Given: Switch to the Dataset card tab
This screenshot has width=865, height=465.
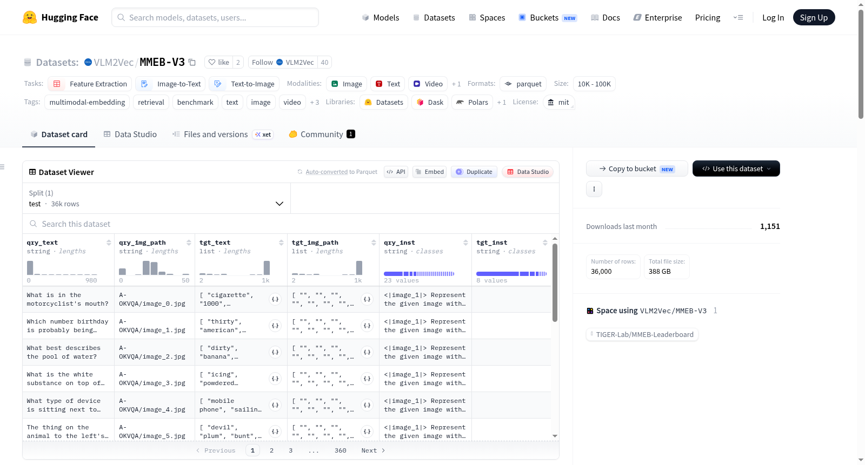Looking at the screenshot, I should [x=59, y=134].
